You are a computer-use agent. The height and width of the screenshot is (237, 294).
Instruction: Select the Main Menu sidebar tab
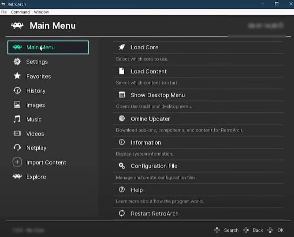[48, 48]
